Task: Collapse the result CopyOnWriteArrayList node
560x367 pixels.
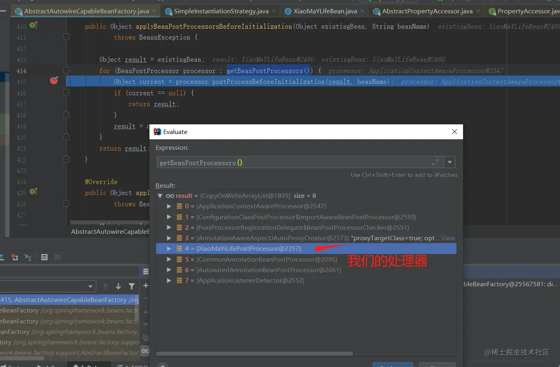Action: pos(160,196)
